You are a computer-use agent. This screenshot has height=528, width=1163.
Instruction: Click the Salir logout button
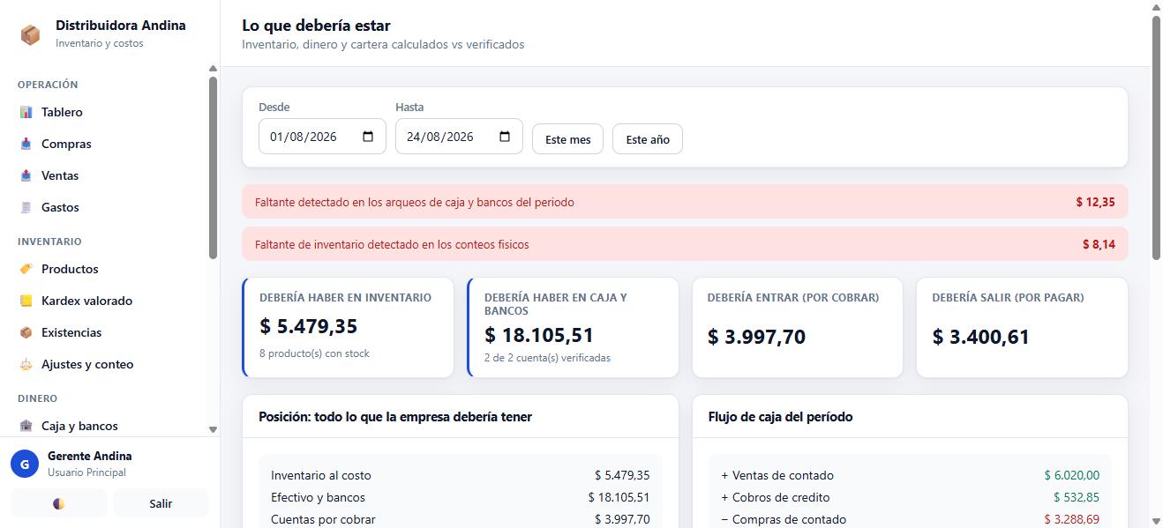(x=161, y=503)
